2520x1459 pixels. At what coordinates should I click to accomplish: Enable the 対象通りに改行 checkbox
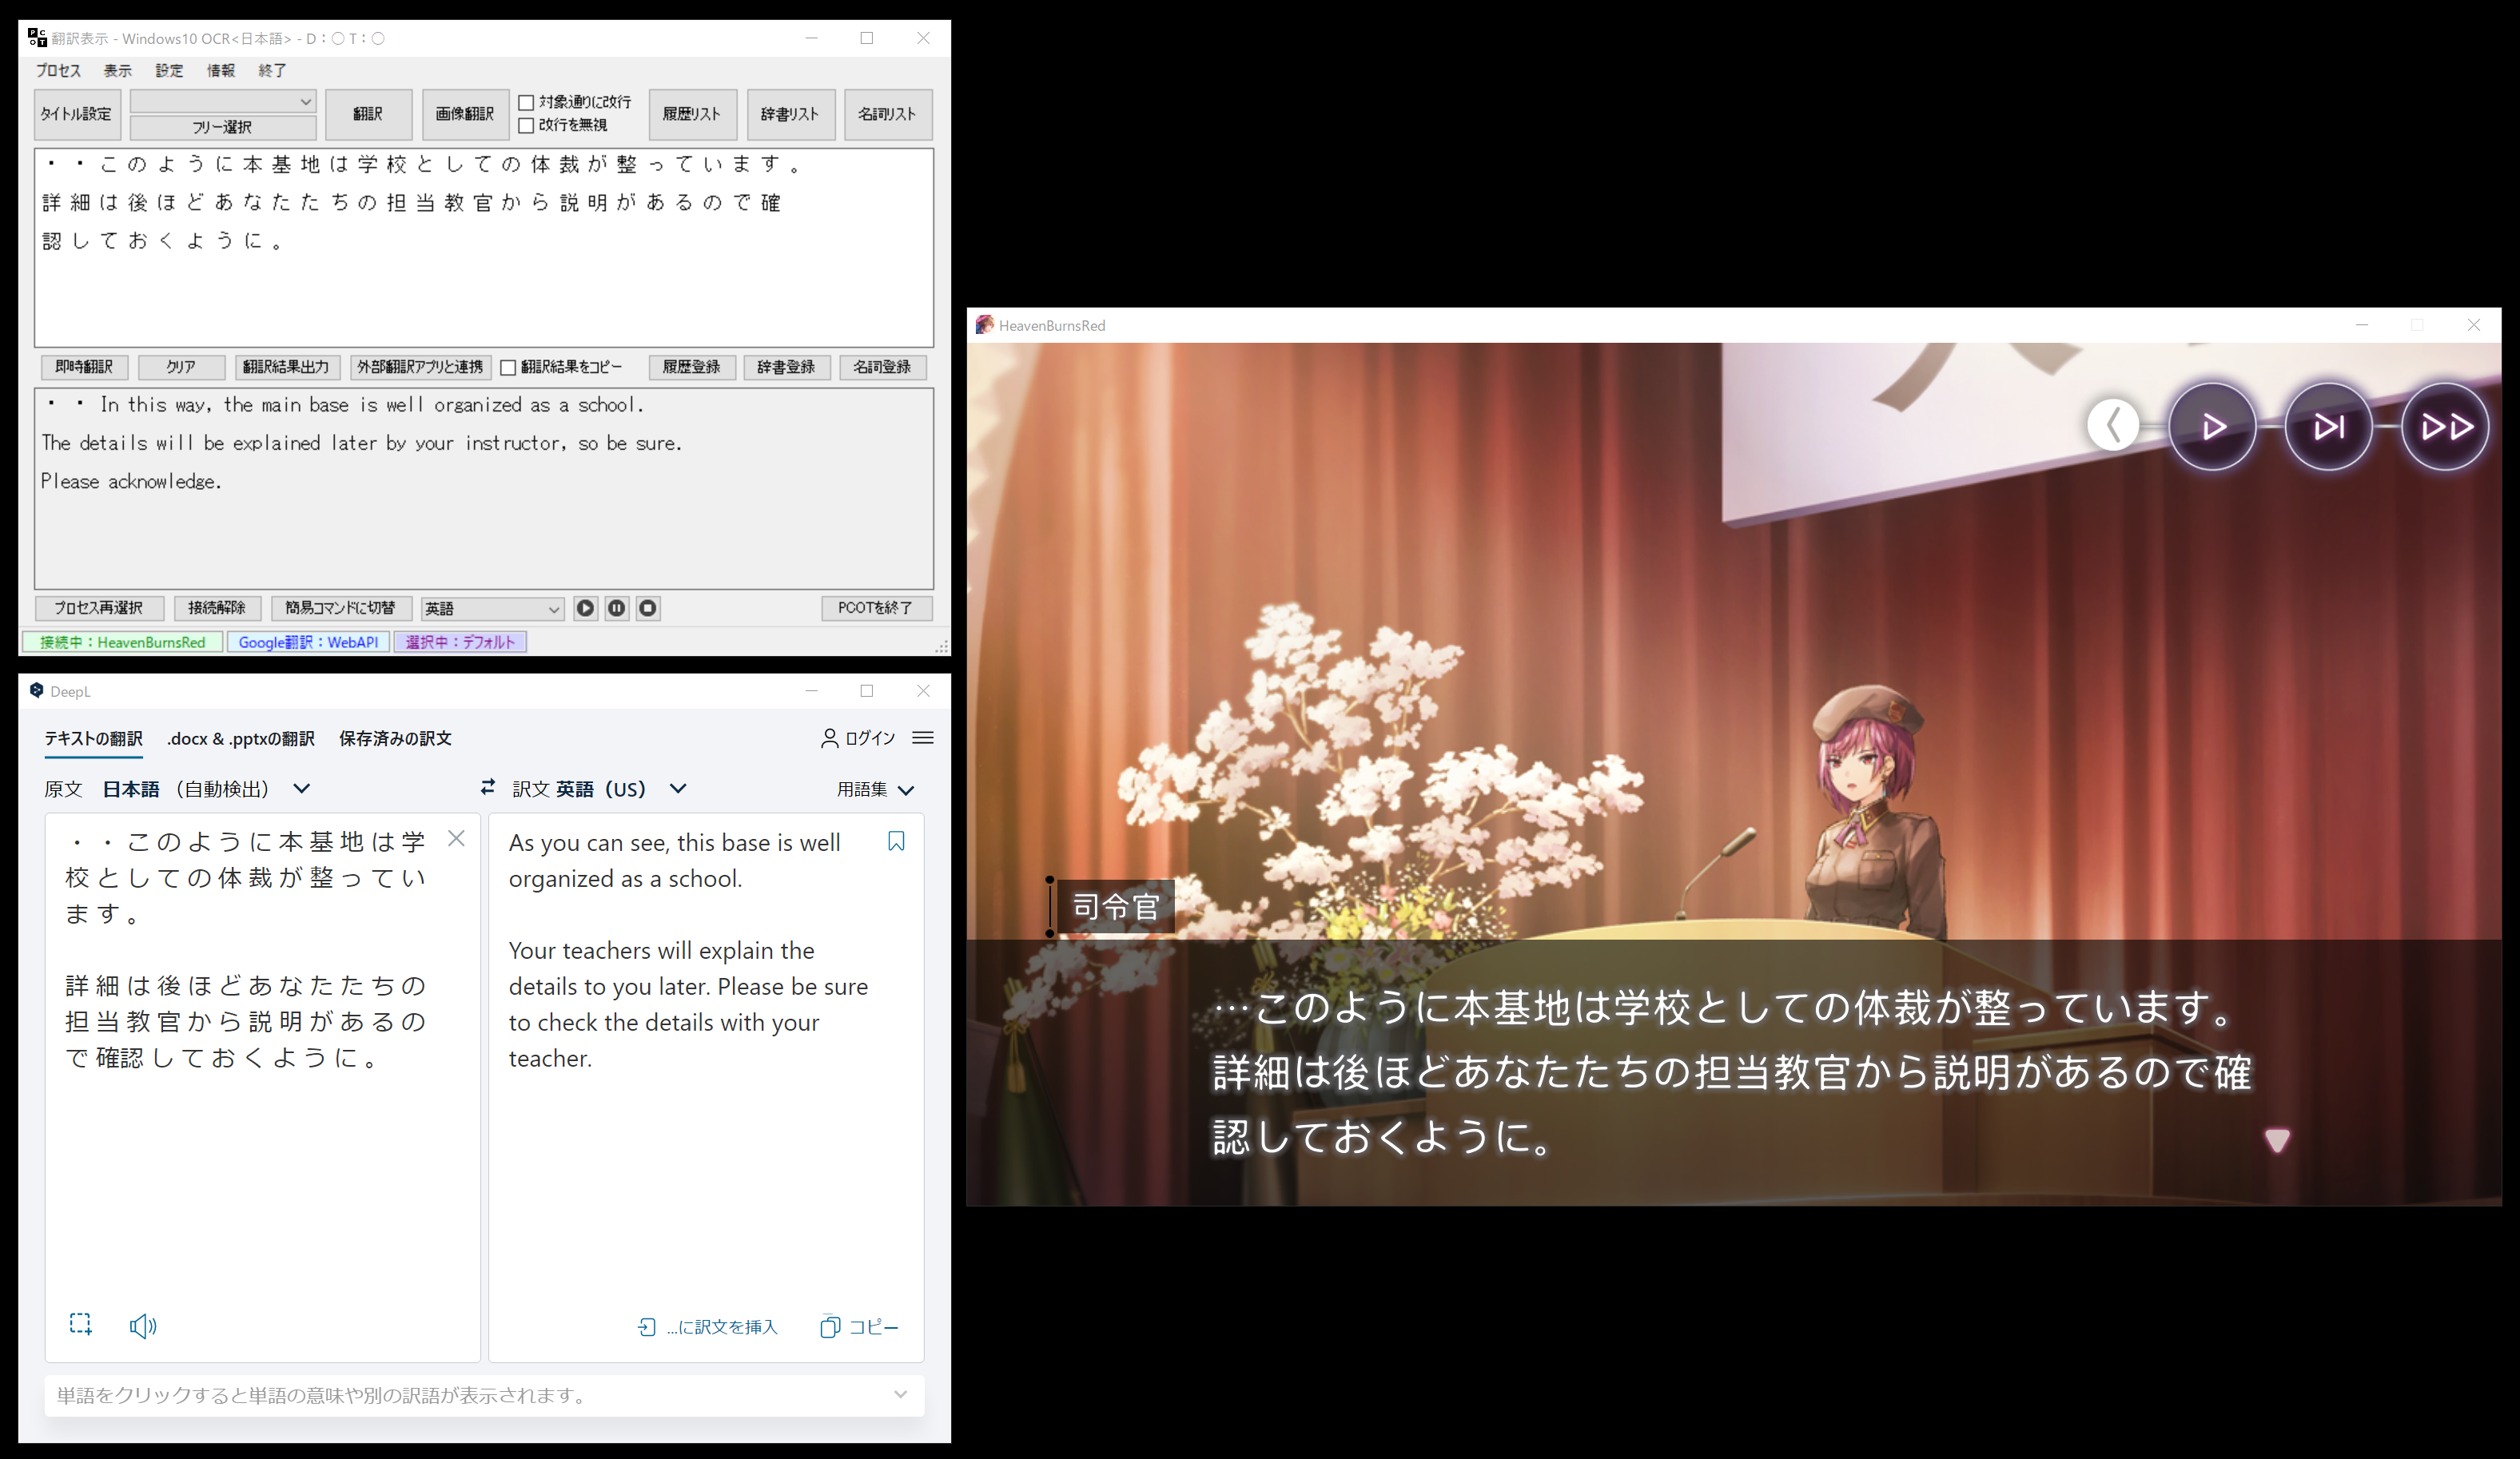point(526,103)
